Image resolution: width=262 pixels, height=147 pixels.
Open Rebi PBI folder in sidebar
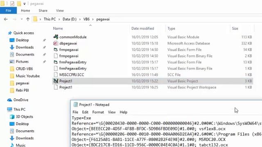click(22, 90)
